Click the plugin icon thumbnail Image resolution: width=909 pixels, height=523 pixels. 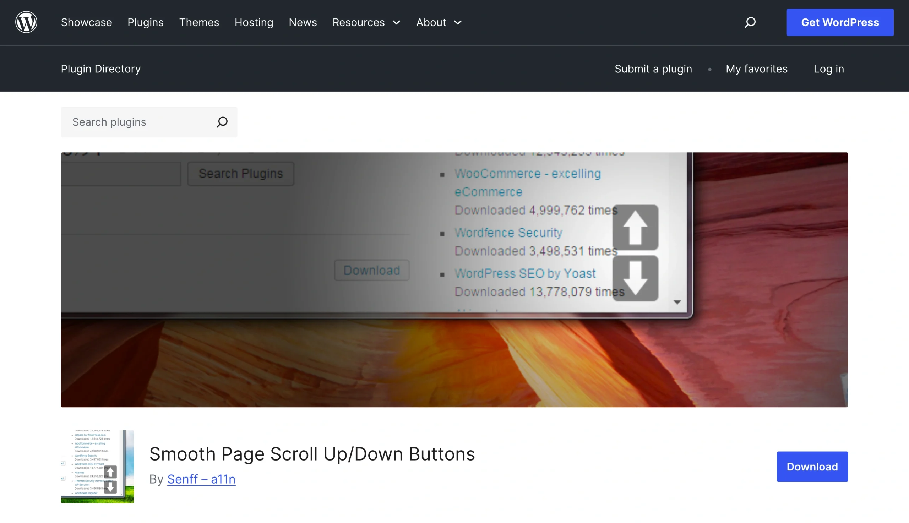pyautogui.click(x=97, y=466)
